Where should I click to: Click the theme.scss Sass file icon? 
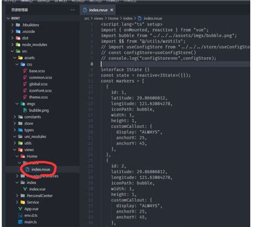(x=25, y=97)
